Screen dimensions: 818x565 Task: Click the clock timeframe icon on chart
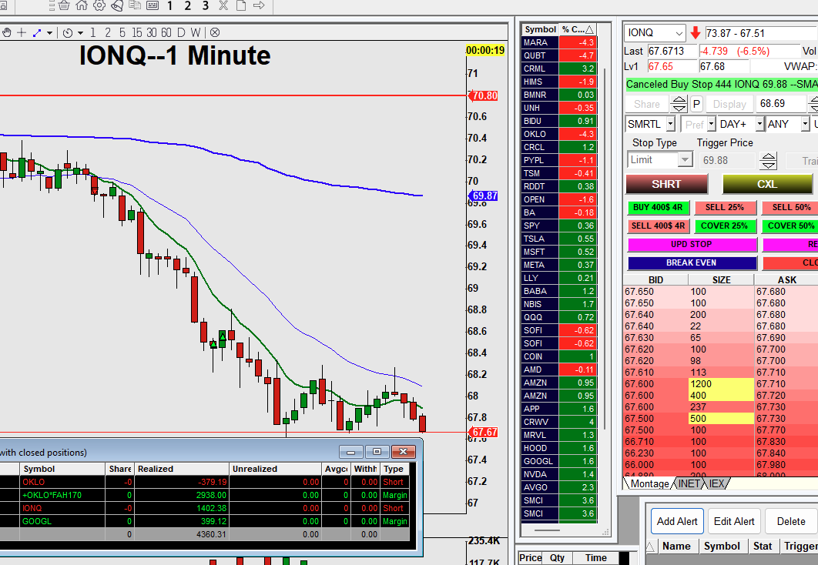tap(67, 33)
